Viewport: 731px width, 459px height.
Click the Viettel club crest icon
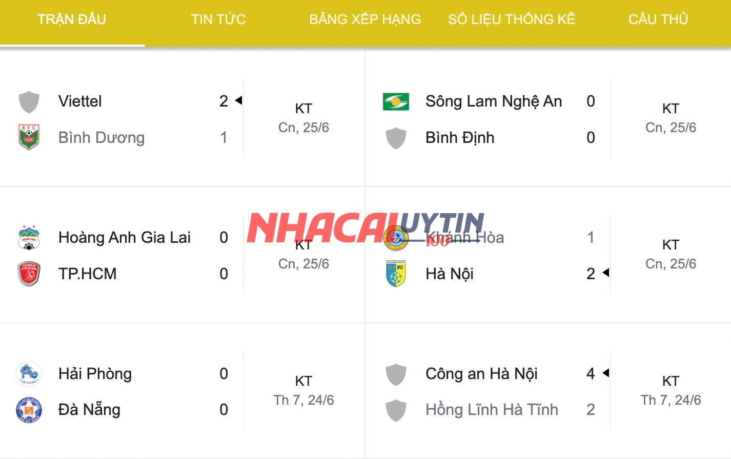click(29, 101)
